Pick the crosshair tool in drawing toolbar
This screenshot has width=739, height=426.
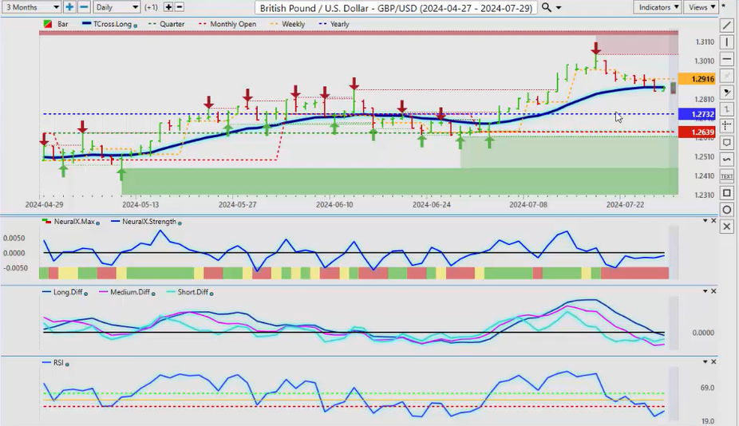pyautogui.click(x=726, y=125)
